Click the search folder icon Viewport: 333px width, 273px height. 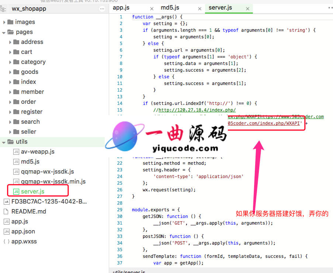click(x=16, y=122)
